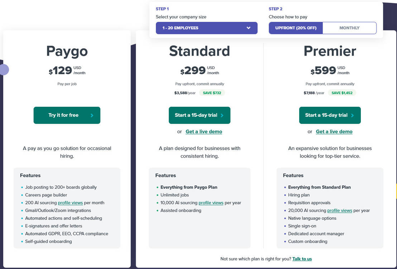Viewport: 397px width, 269px height.
Task: Click the arrow icon on Premier trial button
Action: coord(353,115)
